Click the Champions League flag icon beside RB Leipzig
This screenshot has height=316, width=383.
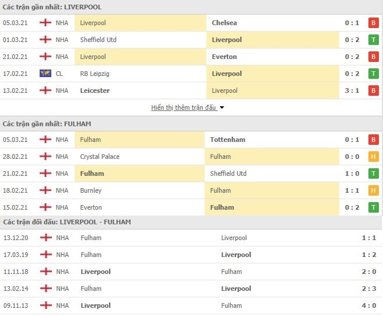tap(45, 74)
